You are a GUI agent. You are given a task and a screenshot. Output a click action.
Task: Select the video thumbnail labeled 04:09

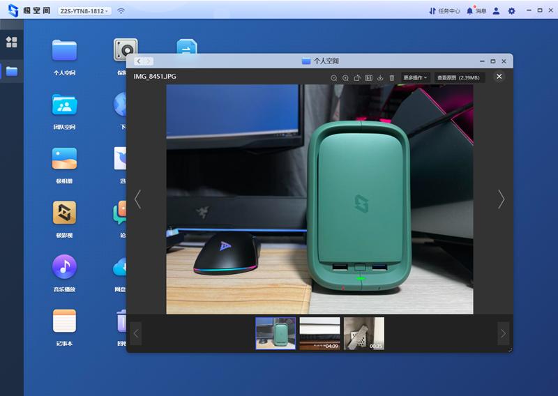[x=319, y=333]
